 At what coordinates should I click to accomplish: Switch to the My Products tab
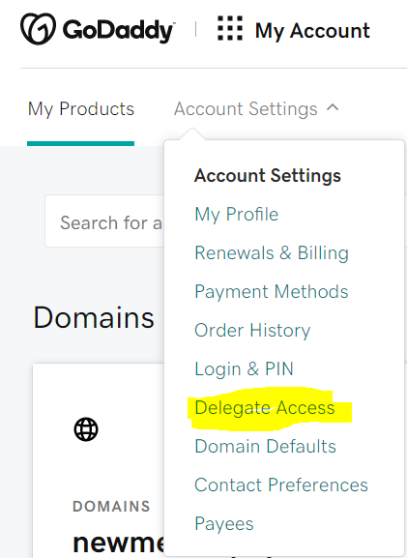coord(81,109)
